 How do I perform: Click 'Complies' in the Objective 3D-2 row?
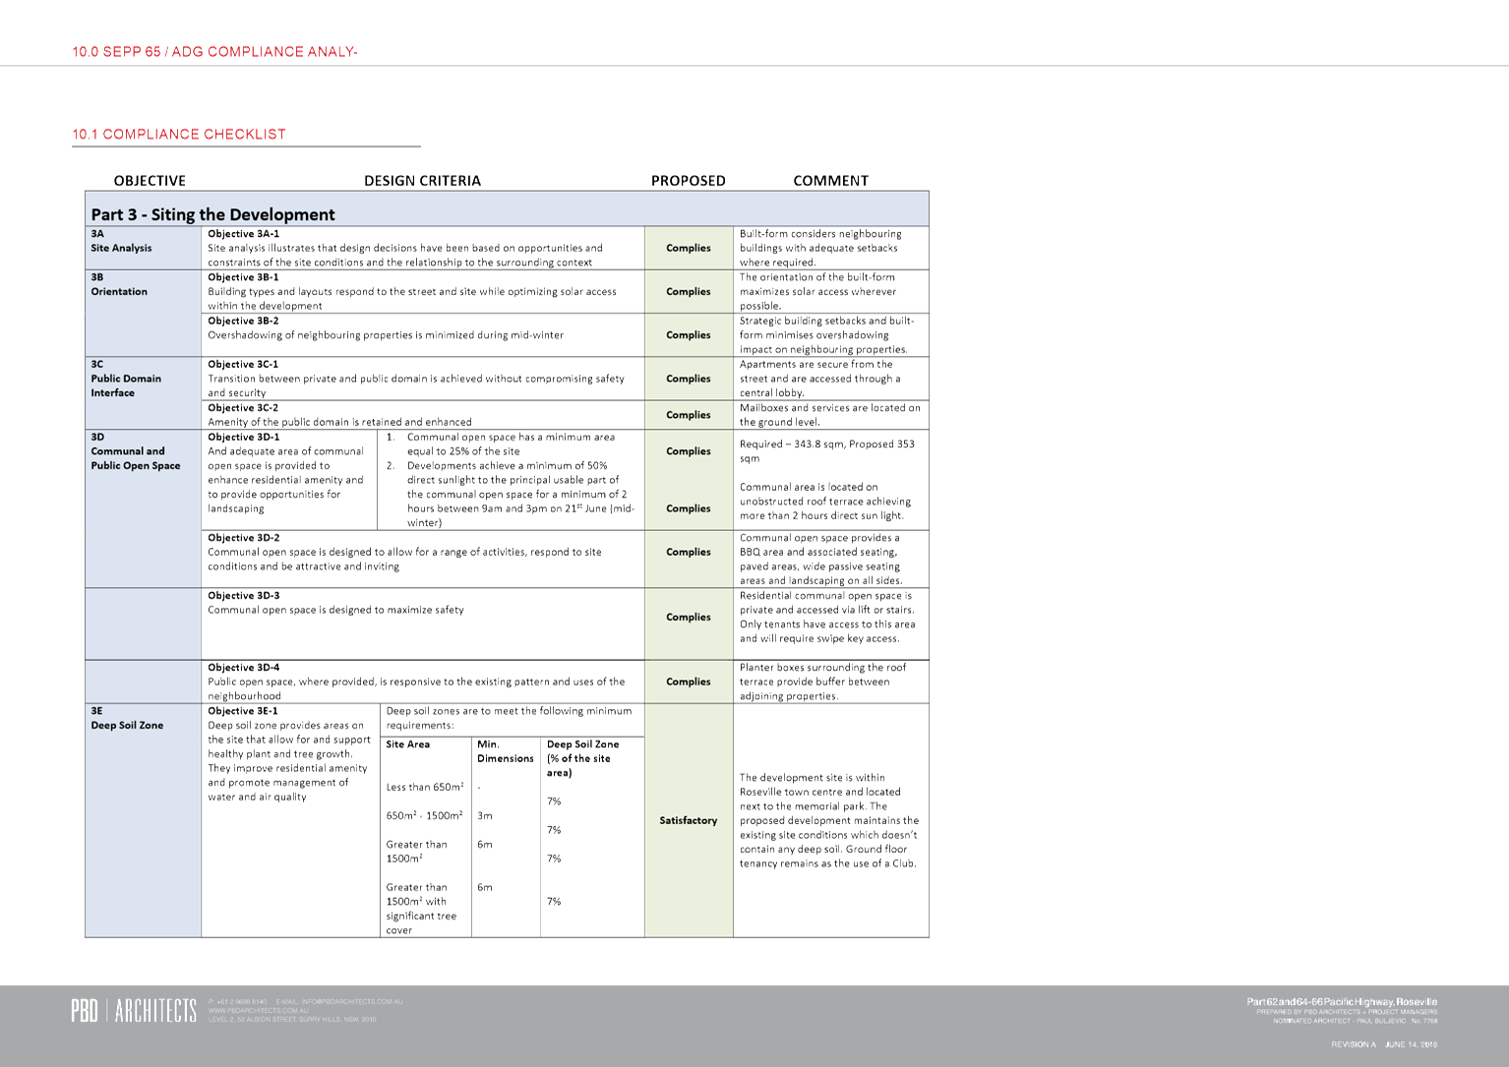tap(689, 553)
